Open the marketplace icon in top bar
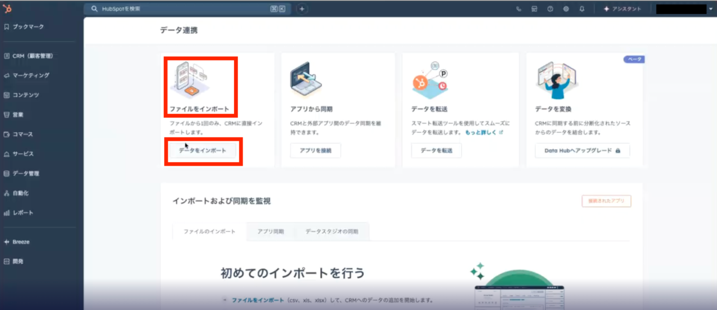Screen dimensions: 717x310 point(534,9)
